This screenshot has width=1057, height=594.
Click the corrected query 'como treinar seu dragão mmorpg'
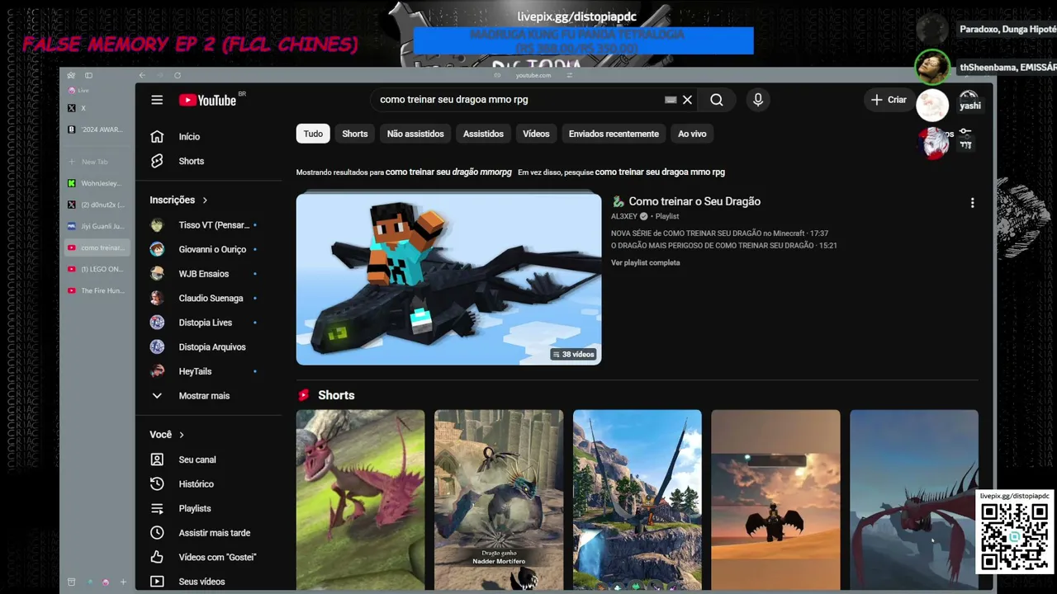click(x=448, y=172)
